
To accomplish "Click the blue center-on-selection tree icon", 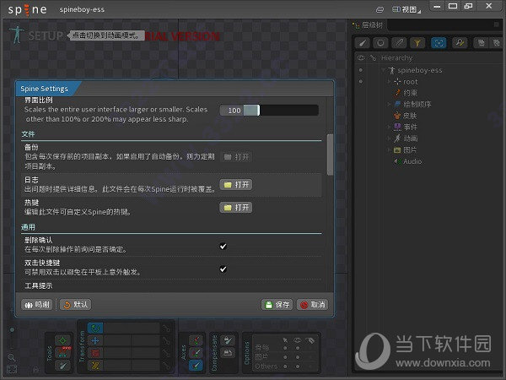I will pos(439,43).
